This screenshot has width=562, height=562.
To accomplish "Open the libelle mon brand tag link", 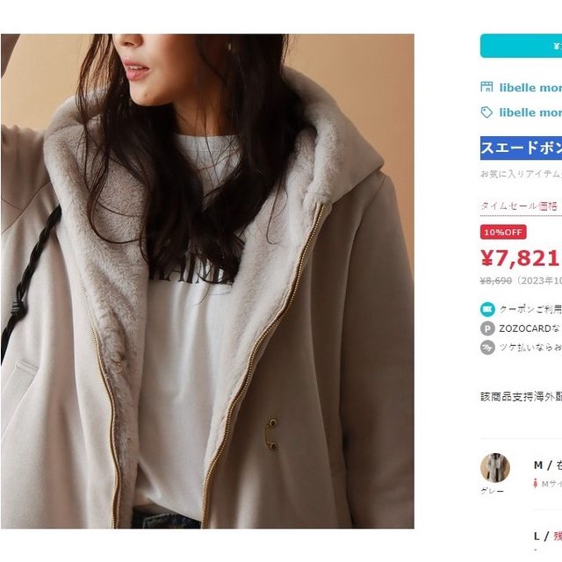I will tap(530, 112).
